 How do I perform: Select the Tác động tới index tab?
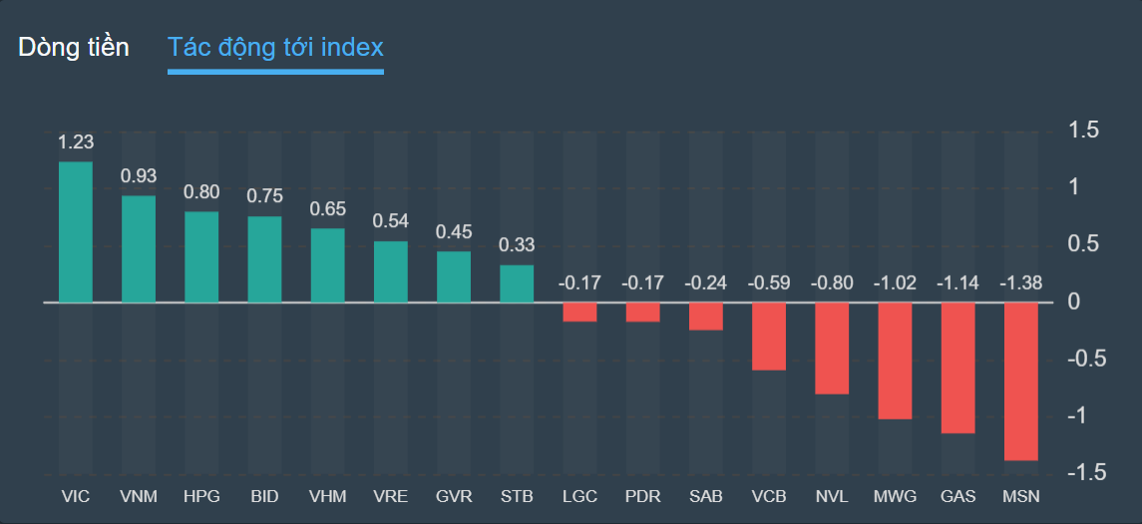point(275,47)
